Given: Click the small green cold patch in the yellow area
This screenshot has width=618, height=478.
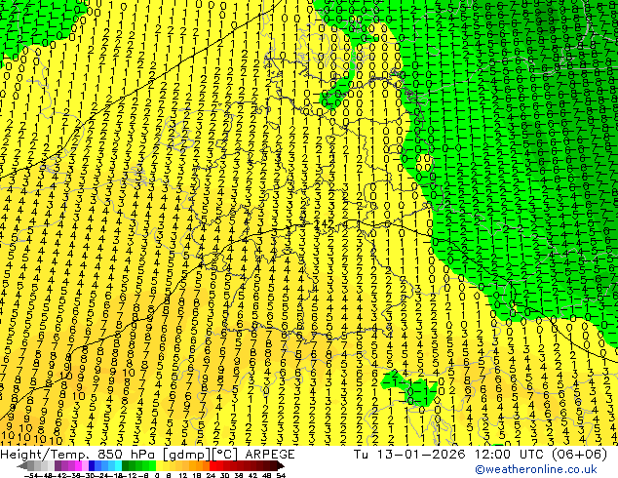Looking at the screenshot, I should [410, 387].
